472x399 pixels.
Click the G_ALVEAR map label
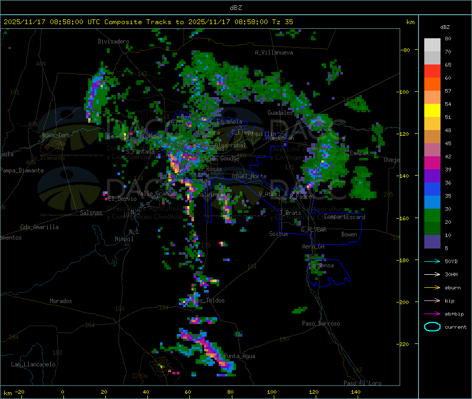[x=314, y=230]
